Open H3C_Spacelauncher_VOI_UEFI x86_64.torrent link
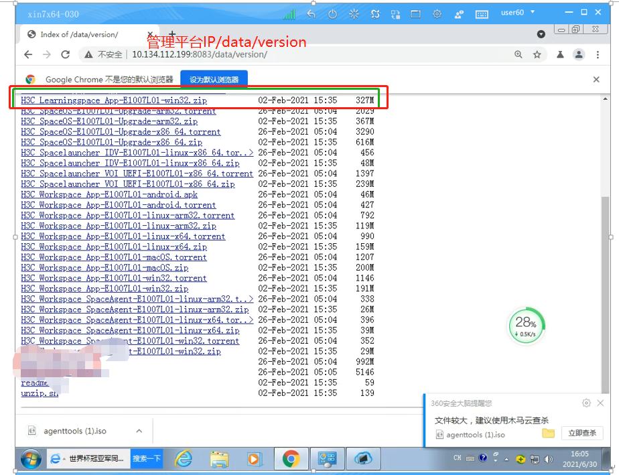The height and width of the screenshot is (475, 619). click(x=137, y=174)
